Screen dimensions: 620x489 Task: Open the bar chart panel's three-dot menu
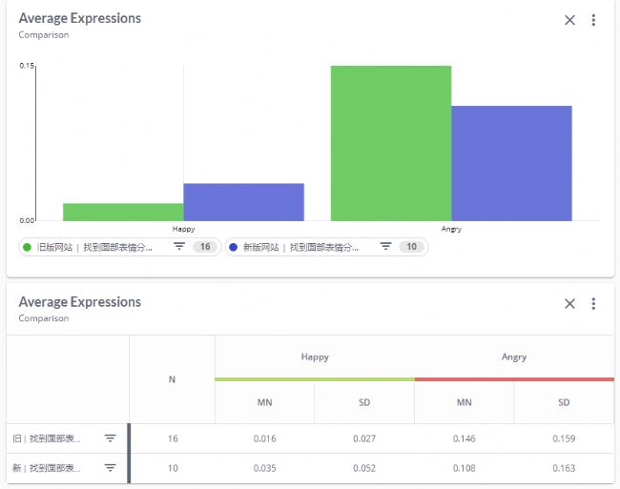593,20
